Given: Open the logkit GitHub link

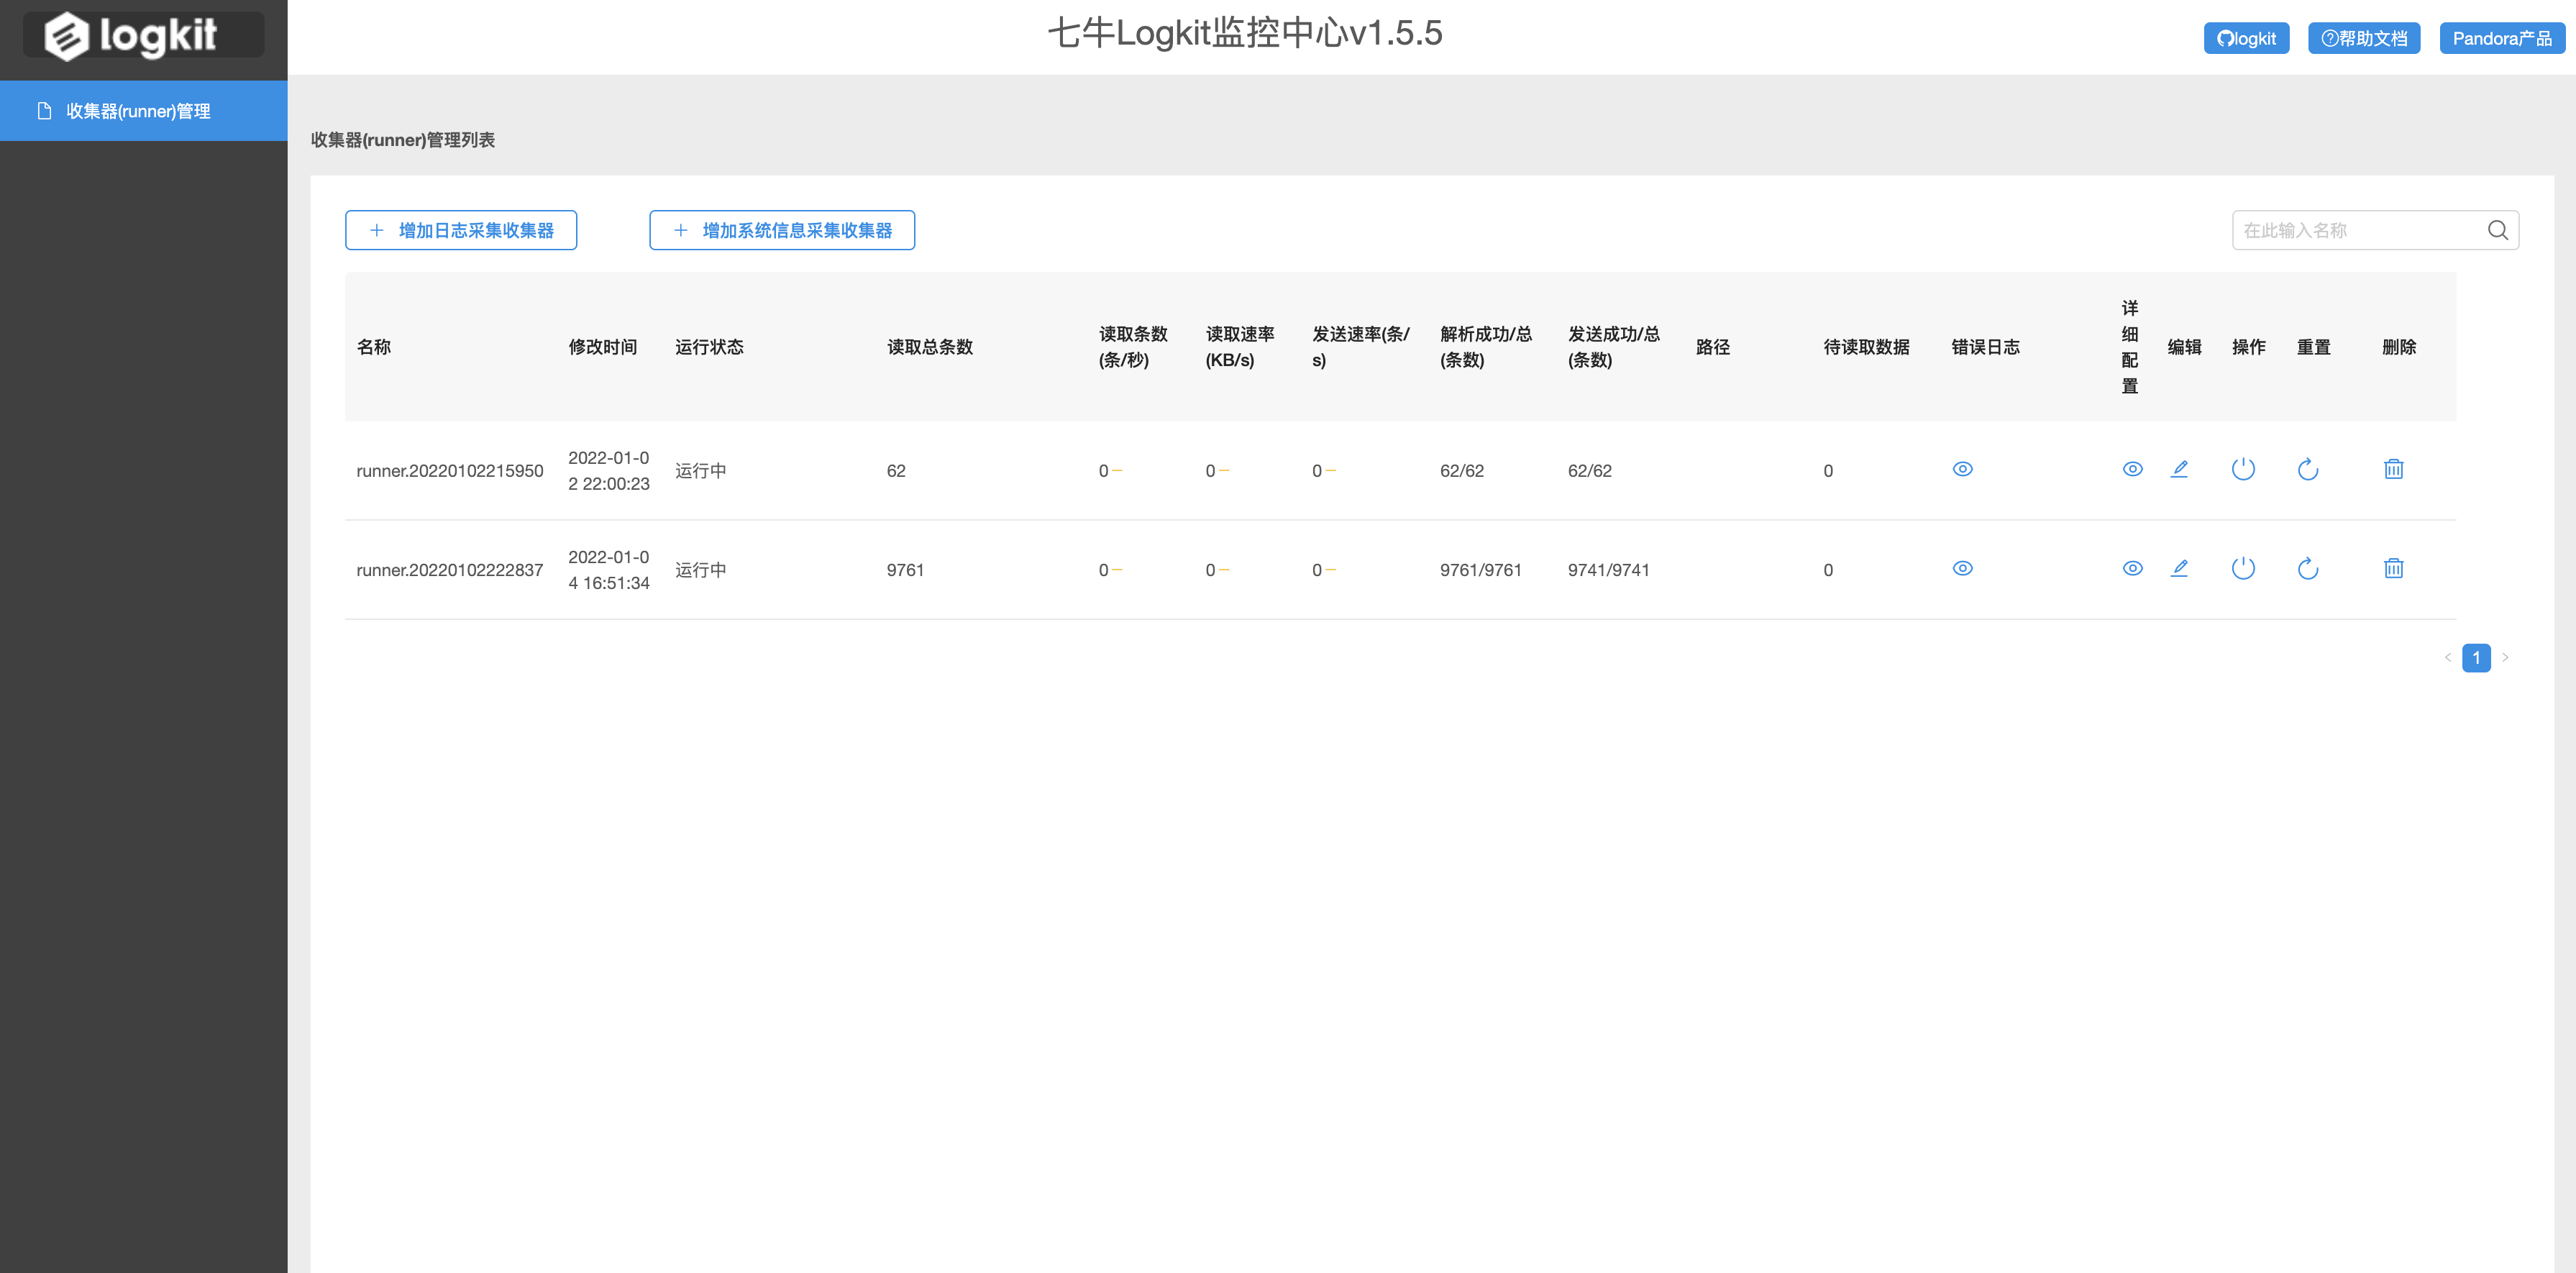Looking at the screenshot, I should tap(2246, 38).
